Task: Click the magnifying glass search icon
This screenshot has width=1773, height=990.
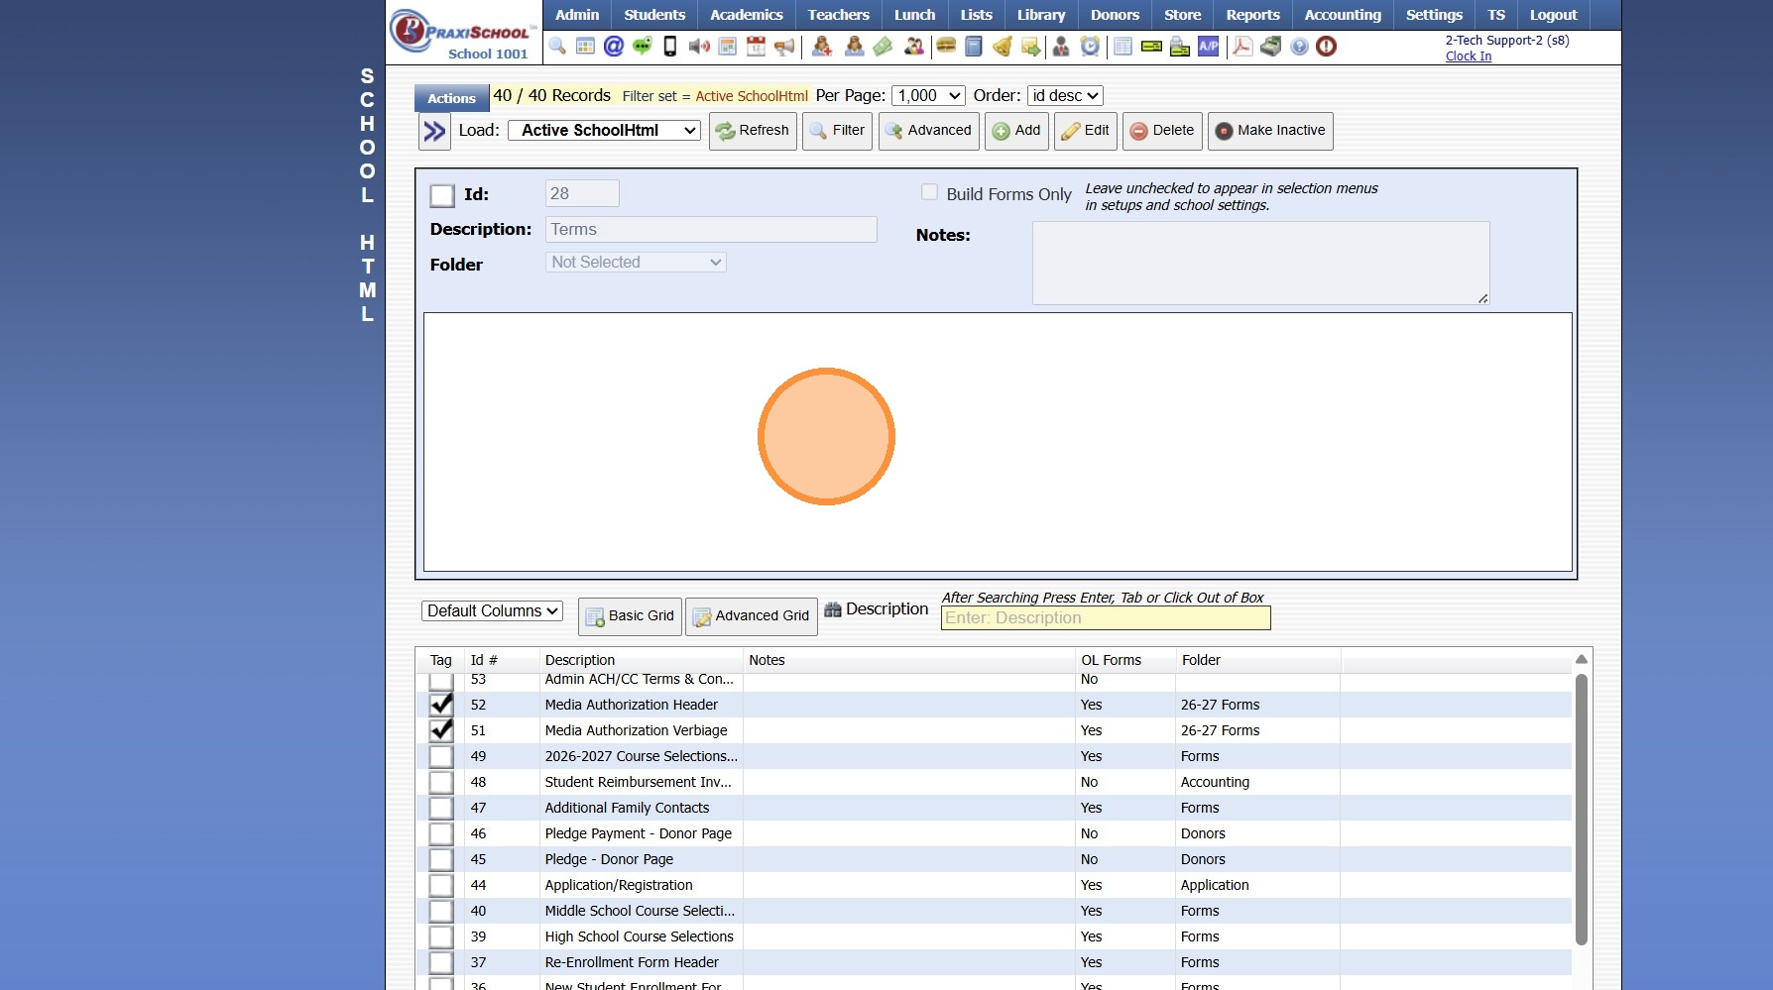Action: coord(557,47)
